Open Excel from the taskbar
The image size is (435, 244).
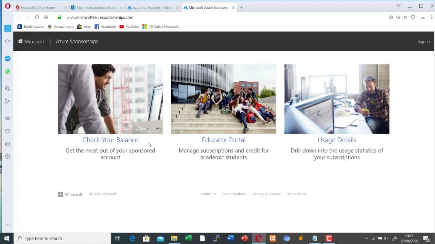(x=188, y=238)
